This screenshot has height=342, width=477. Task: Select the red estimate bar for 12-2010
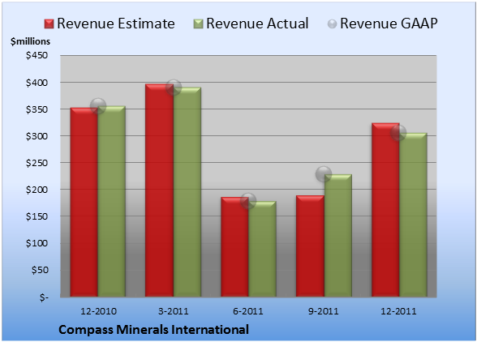(84, 202)
